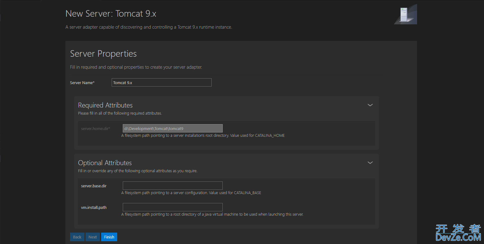The height and width of the screenshot is (244, 484).
Task: Click the 'New Server: Tomcat 9.x' title
Action: 111,14
